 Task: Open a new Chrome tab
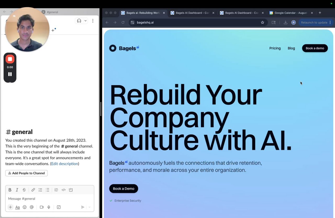point(320,13)
